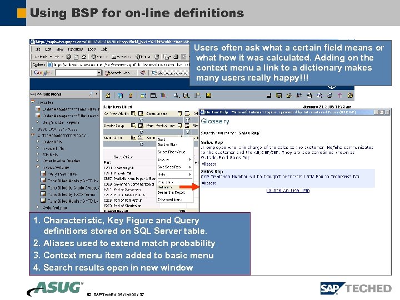The image size is (400, 300).
Task: Open Daily Tons Billed report in tree
Action: click(x=62, y=174)
